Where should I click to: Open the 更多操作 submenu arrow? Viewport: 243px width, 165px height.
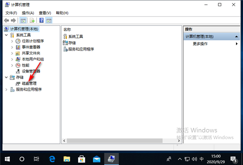pos(237,44)
